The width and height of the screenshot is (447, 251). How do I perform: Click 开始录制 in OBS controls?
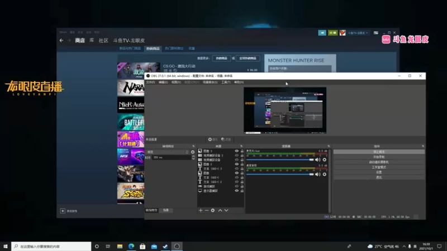[379, 157]
